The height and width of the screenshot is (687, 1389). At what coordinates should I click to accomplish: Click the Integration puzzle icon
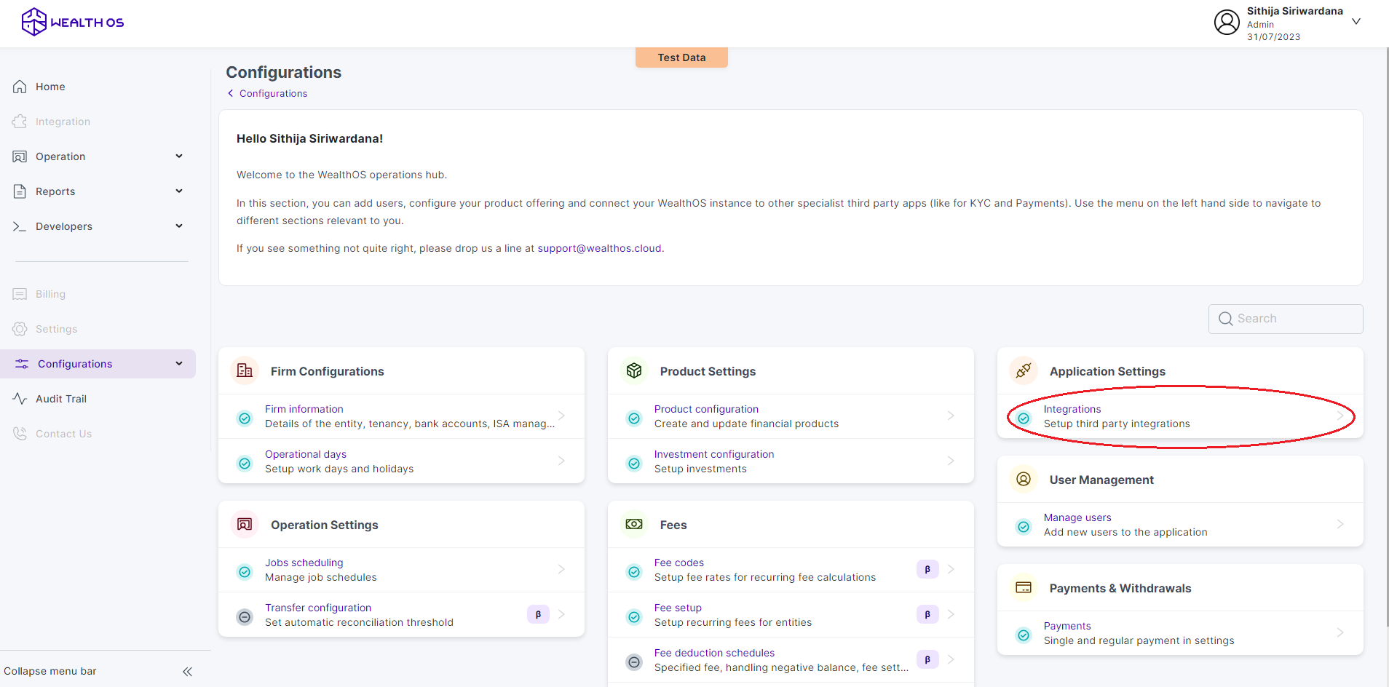click(20, 122)
